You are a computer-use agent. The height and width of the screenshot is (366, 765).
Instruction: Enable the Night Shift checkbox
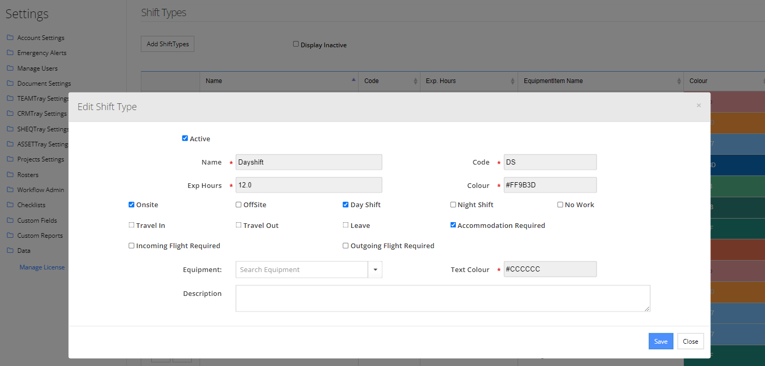click(x=453, y=205)
